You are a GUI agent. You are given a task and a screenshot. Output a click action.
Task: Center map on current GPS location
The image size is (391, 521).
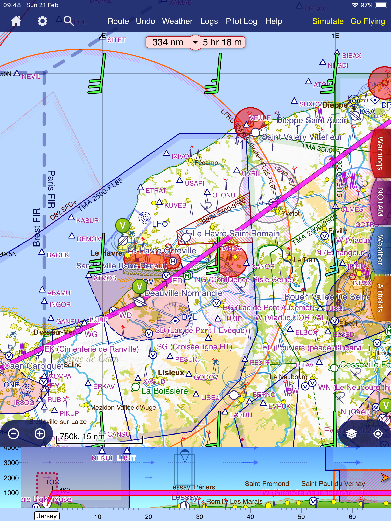coord(378,434)
